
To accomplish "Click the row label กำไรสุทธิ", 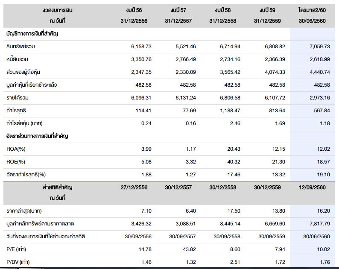I will point(16,111).
